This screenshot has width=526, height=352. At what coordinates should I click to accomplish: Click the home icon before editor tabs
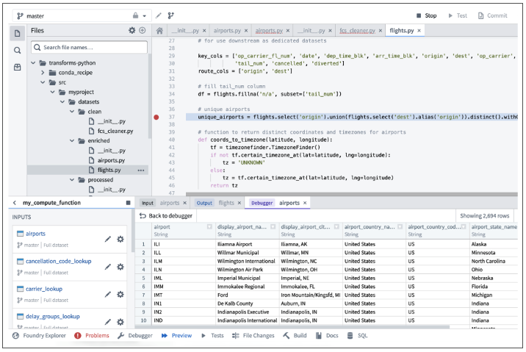(159, 32)
